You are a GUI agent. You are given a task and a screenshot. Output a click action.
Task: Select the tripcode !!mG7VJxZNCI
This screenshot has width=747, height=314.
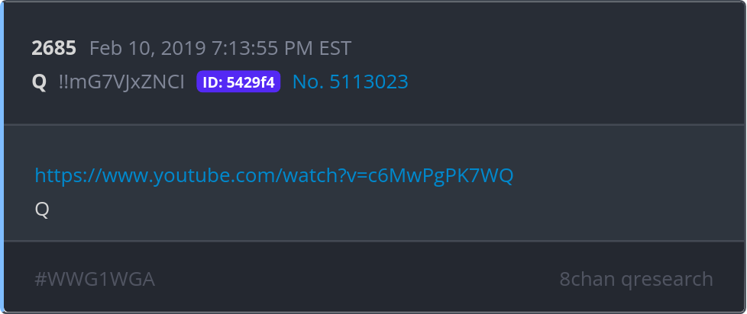pyautogui.click(x=121, y=82)
